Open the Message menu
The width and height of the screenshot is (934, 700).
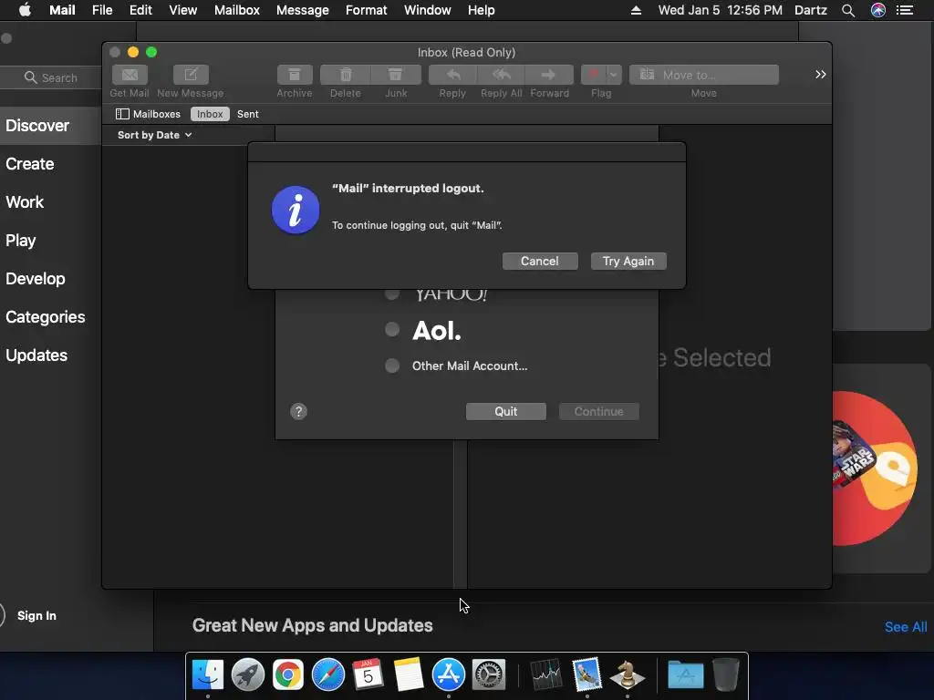pos(303,10)
